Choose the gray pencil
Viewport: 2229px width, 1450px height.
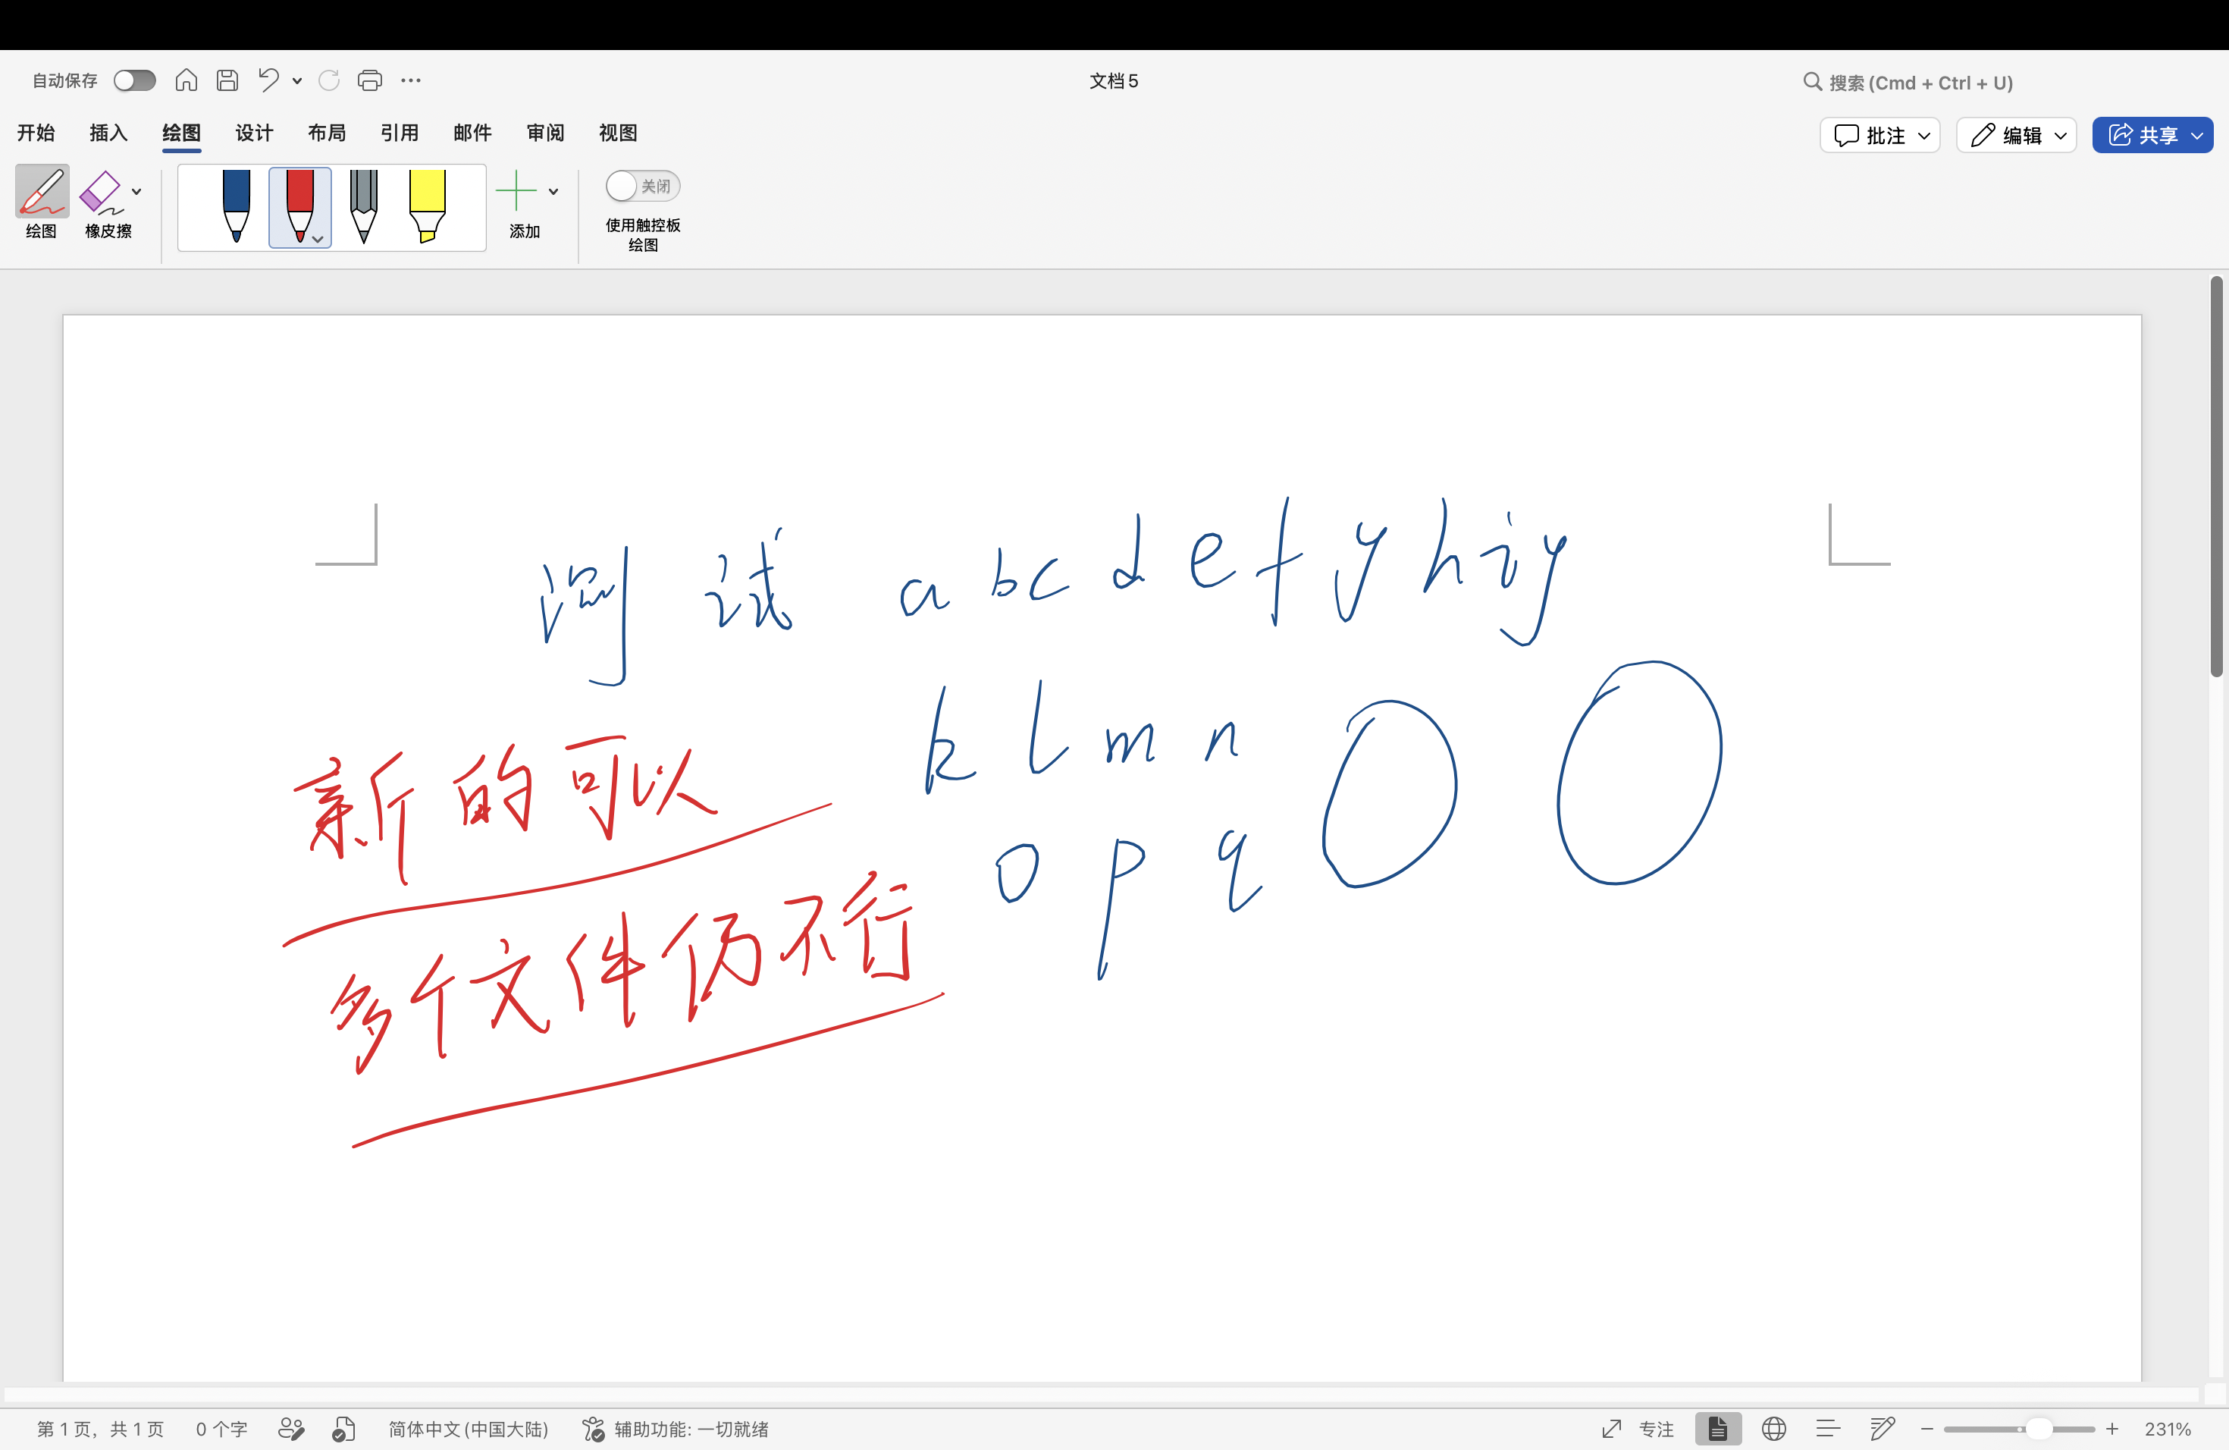(x=363, y=206)
